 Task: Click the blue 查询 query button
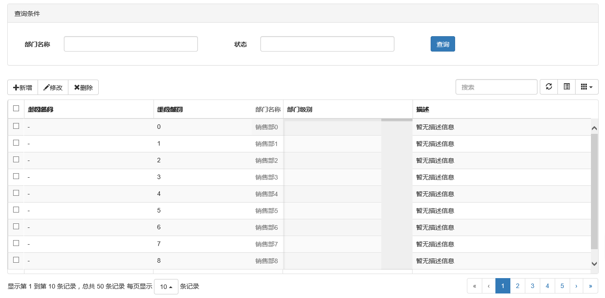coord(443,44)
